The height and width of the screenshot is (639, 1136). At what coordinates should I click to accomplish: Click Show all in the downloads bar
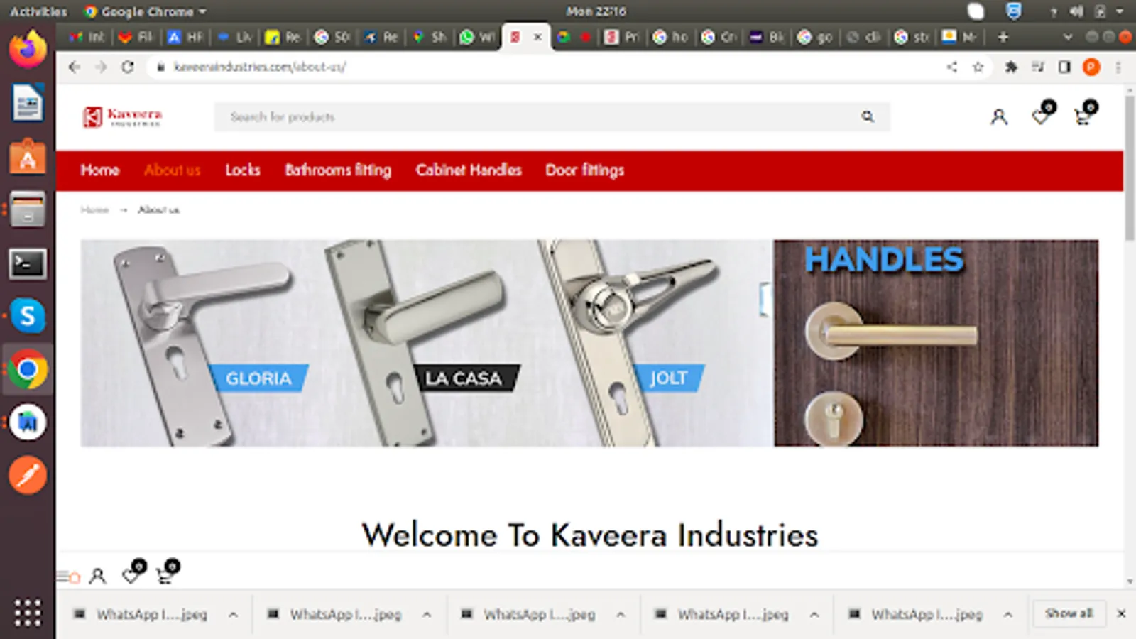tap(1069, 613)
